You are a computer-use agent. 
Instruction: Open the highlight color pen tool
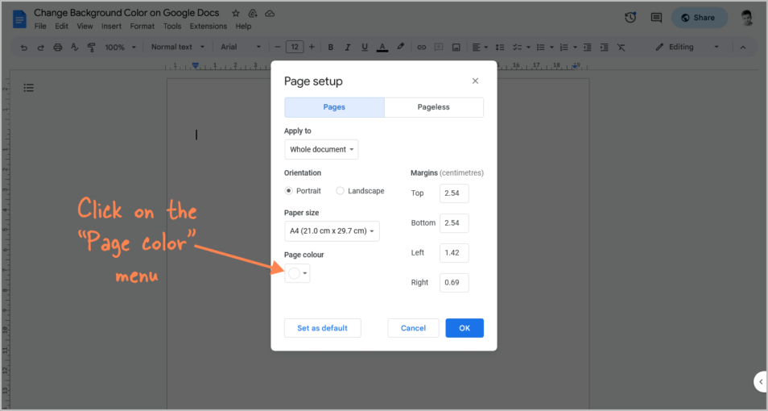click(x=400, y=47)
